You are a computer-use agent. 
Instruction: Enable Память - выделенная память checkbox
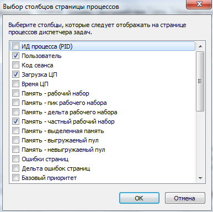15,131
